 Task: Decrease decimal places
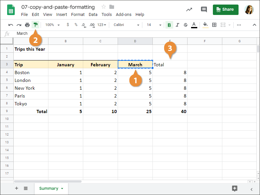[x=84, y=25]
